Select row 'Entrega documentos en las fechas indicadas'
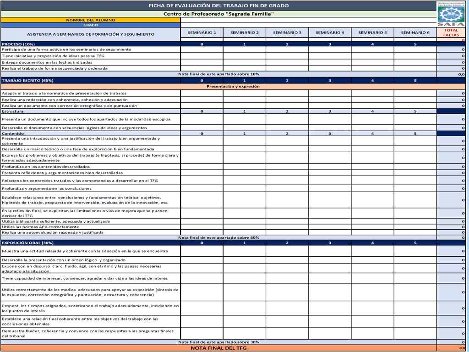The image size is (469, 352). point(233,62)
